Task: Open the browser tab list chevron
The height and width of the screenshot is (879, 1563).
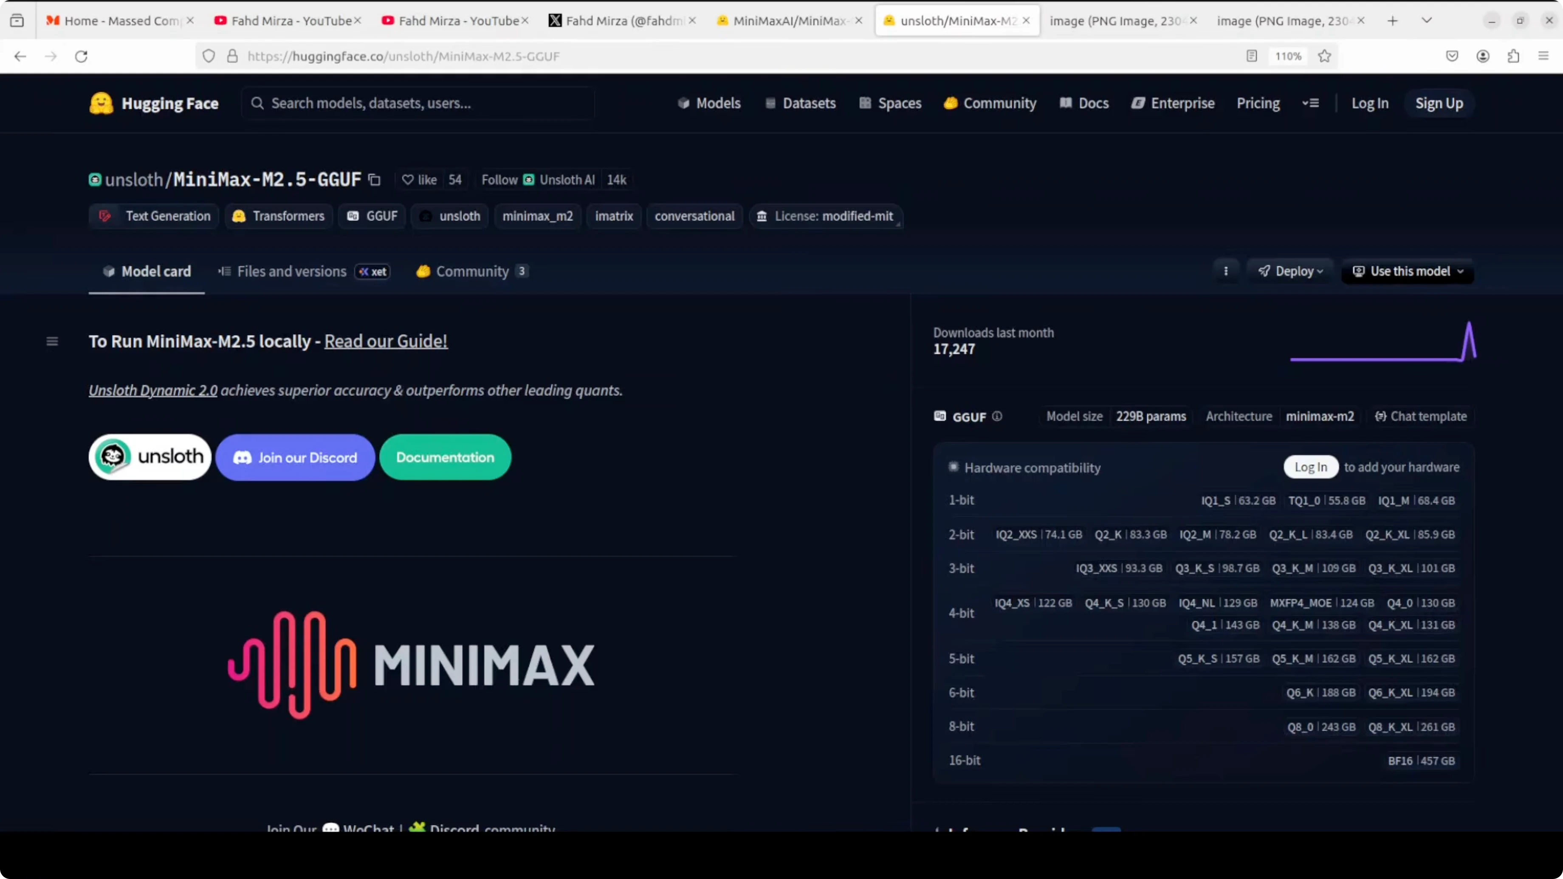Action: pos(1427,20)
